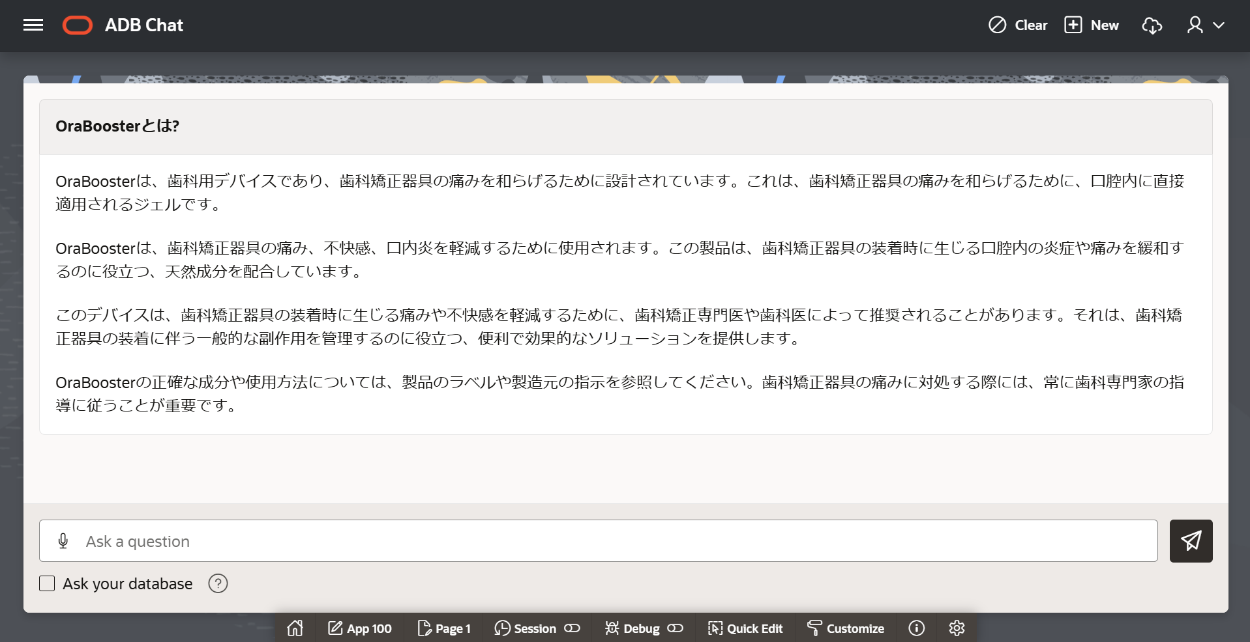Click the cloud download icon
Viewport: 1250px width, 642px height.
tap(1152, 25)
